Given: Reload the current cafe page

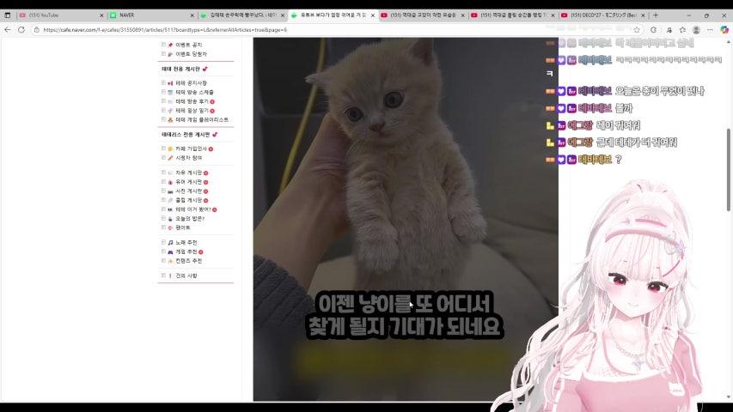Looking at the screenshot, I should click(21, 29).
